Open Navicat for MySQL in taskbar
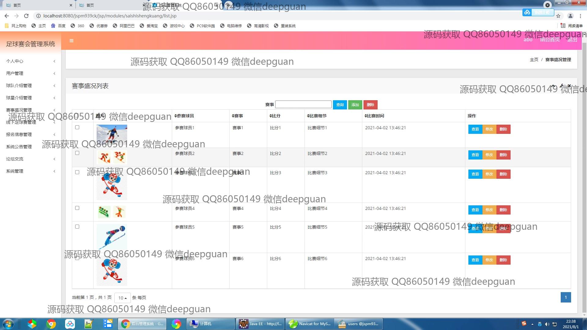587x330 pixels. pyautogui.click(x=309, y=324)
